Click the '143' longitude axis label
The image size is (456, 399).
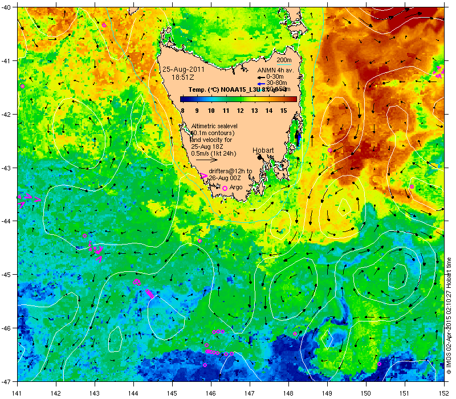[x=95, y=393]
